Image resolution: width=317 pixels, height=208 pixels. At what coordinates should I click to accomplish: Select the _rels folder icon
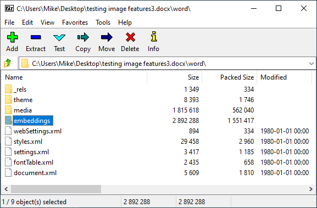(x=8, y=89)
